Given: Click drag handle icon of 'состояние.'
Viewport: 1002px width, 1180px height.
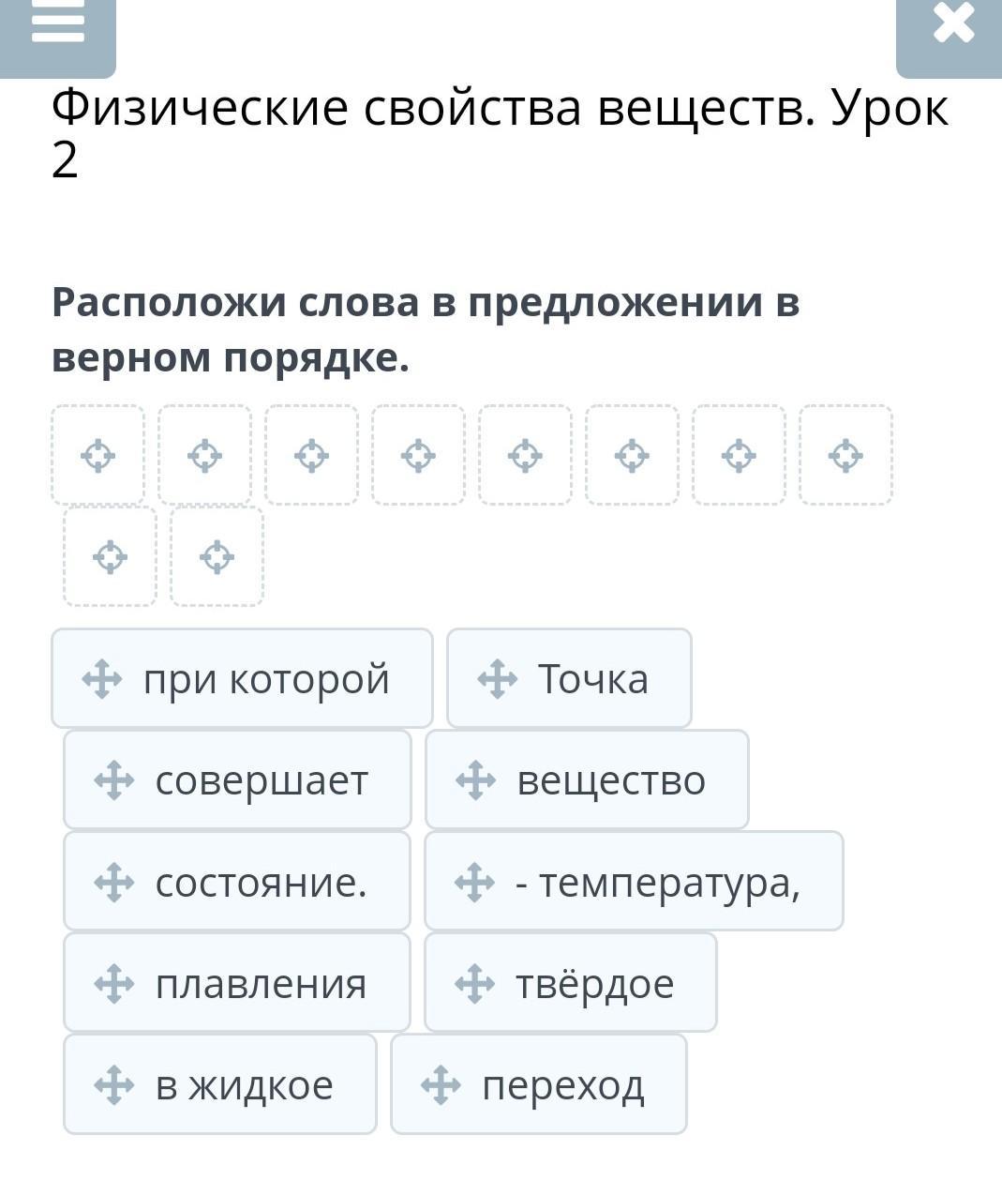Looking at the screenshot, I should [x=114, y=882].
